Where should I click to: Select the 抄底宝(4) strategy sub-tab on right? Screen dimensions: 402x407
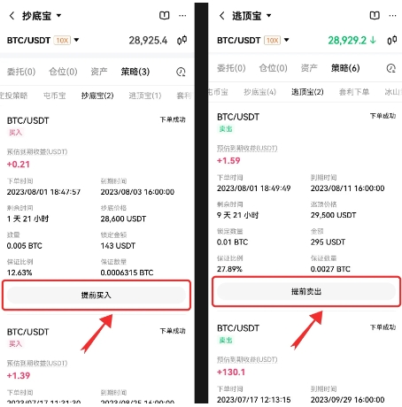coord(259,92)
